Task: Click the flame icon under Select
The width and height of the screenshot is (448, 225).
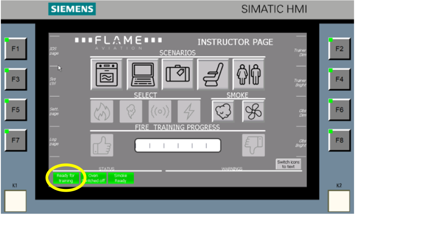Action: coord(101,111)
